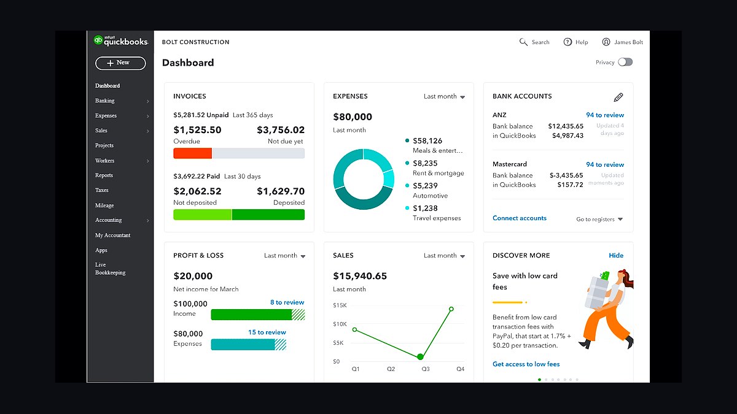The width and height of the screenshot is (737, 414).
Task: Click the New button
Action: [x=120, y=63]
